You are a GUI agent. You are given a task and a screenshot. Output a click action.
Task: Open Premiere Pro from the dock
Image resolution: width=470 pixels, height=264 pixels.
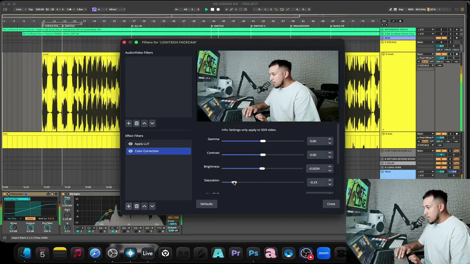[x=236, y=253]
